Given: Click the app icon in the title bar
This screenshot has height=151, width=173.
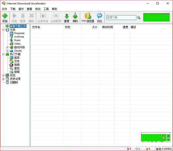Looking at the screenshot, I should (4, 3).
